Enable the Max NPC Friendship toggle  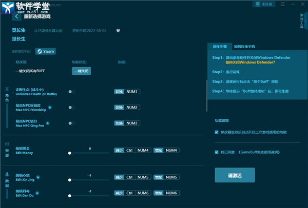[x=72, y=108]
